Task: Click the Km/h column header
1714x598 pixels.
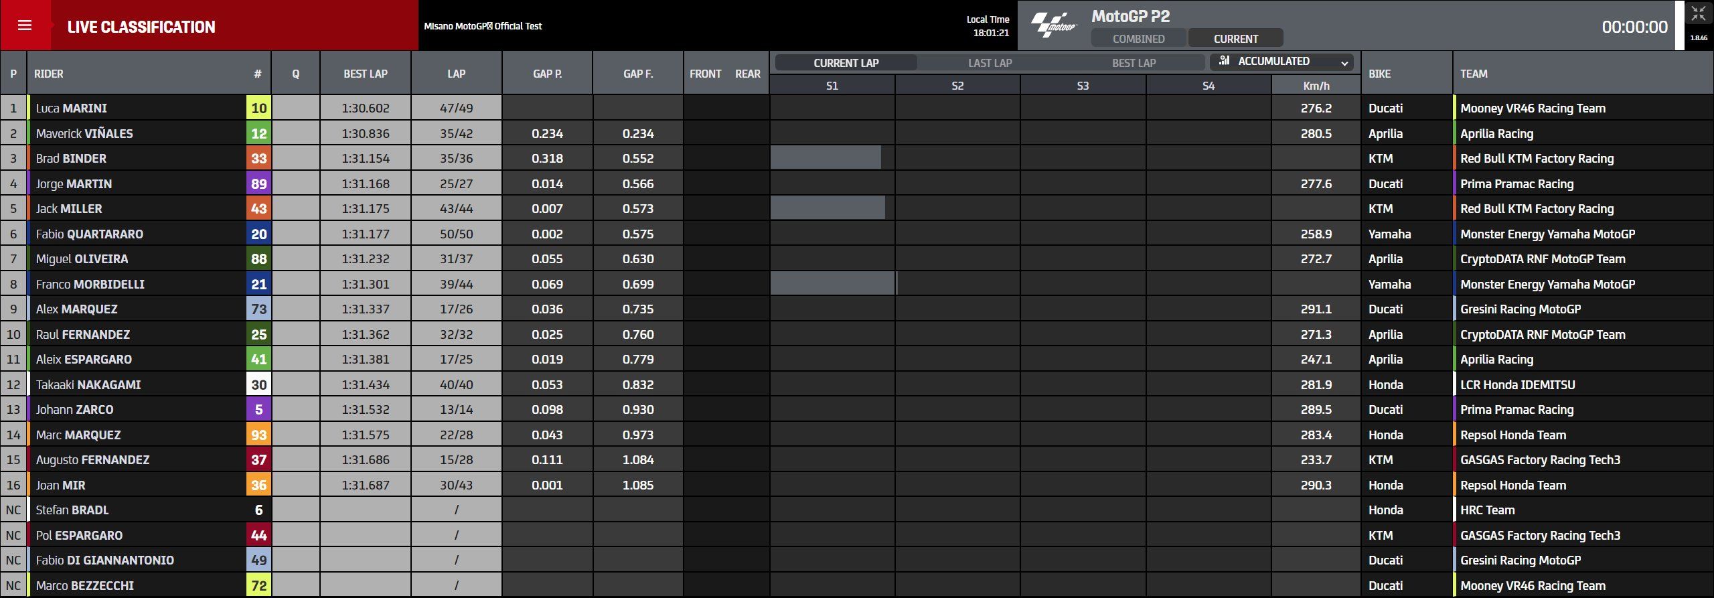Action: point(1316,86)
